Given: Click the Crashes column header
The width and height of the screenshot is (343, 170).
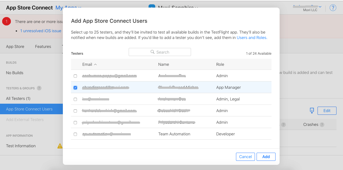Looking at the screenshot, I should click(x=311, y=125).
